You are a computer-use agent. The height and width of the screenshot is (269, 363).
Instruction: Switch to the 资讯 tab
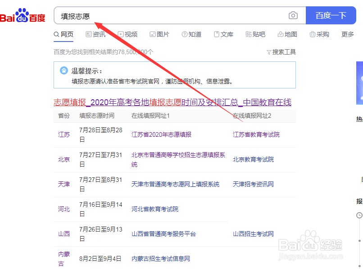point(95,34)
